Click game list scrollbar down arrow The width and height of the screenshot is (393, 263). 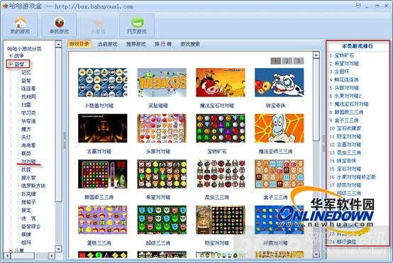click(316, 254)
